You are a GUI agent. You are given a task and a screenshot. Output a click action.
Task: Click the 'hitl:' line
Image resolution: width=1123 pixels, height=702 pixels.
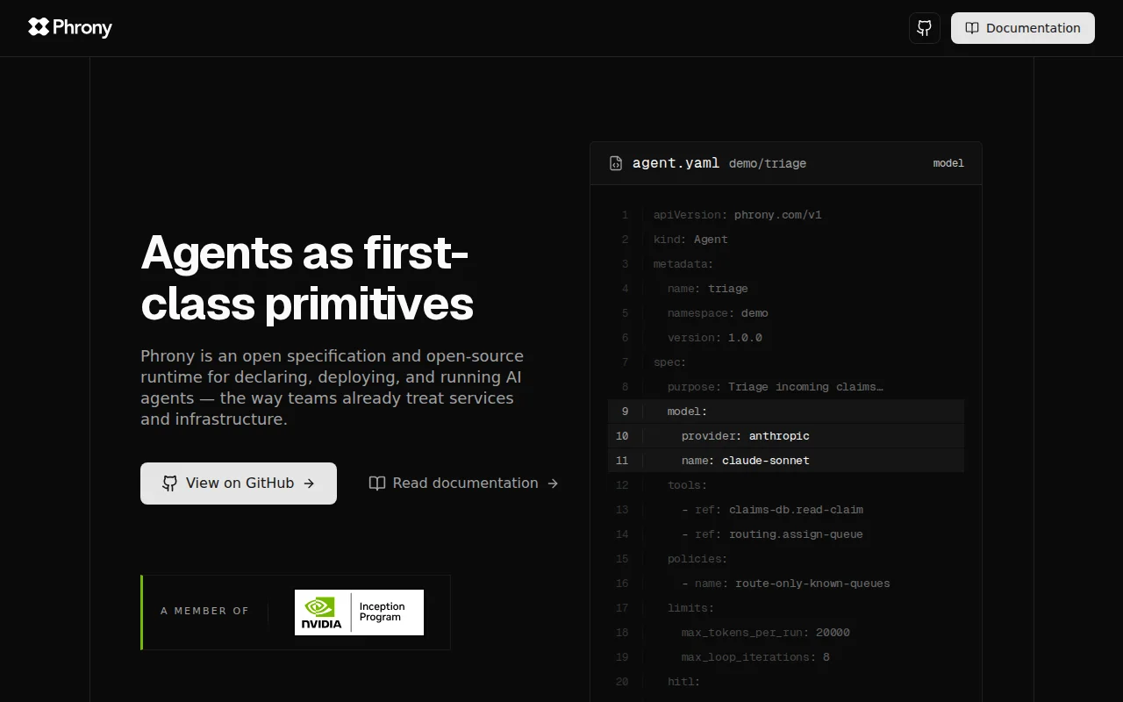coord(786,682)
